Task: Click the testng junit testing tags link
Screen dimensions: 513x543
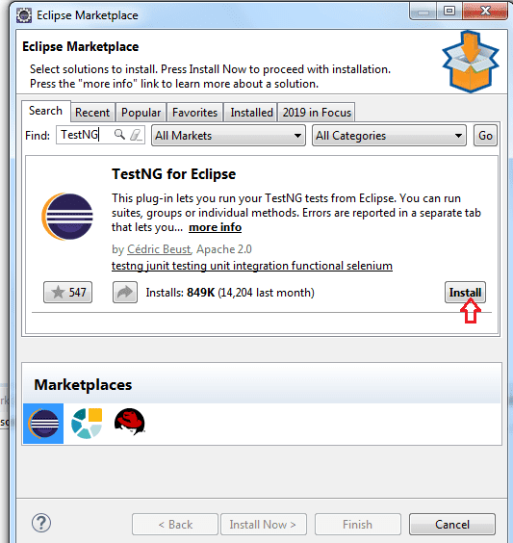Action: tap(252, 266)
